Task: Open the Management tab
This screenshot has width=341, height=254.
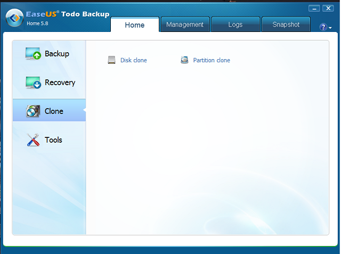Action: click(x=185, y=24)
